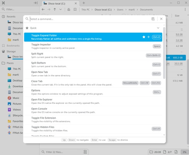189x155 pixels.
Task: Select the Split Bottom command
Action: [93, 65]
